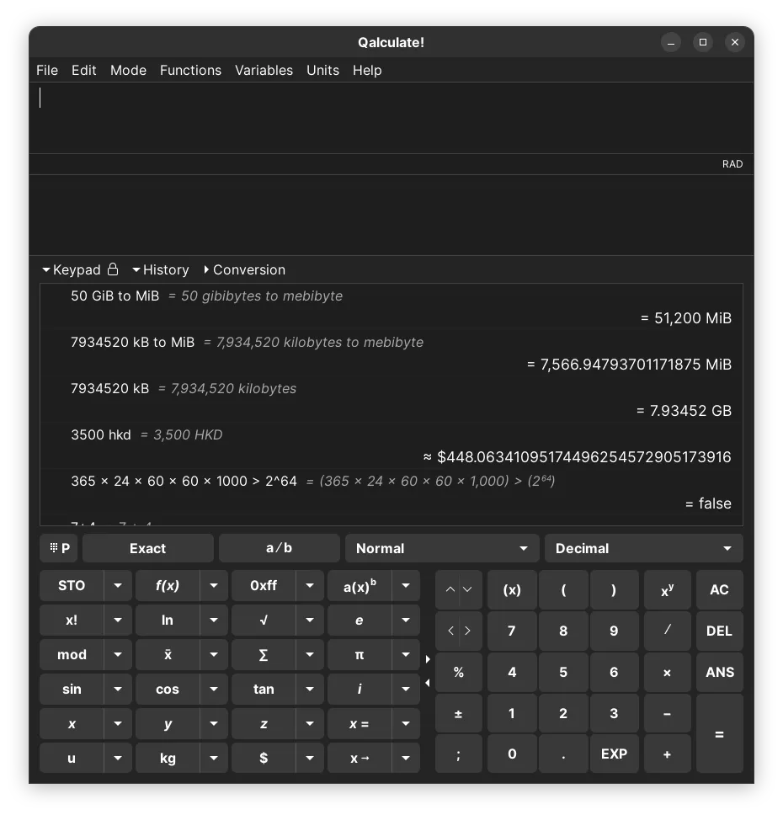Click the cos function button

coord(168,690)
